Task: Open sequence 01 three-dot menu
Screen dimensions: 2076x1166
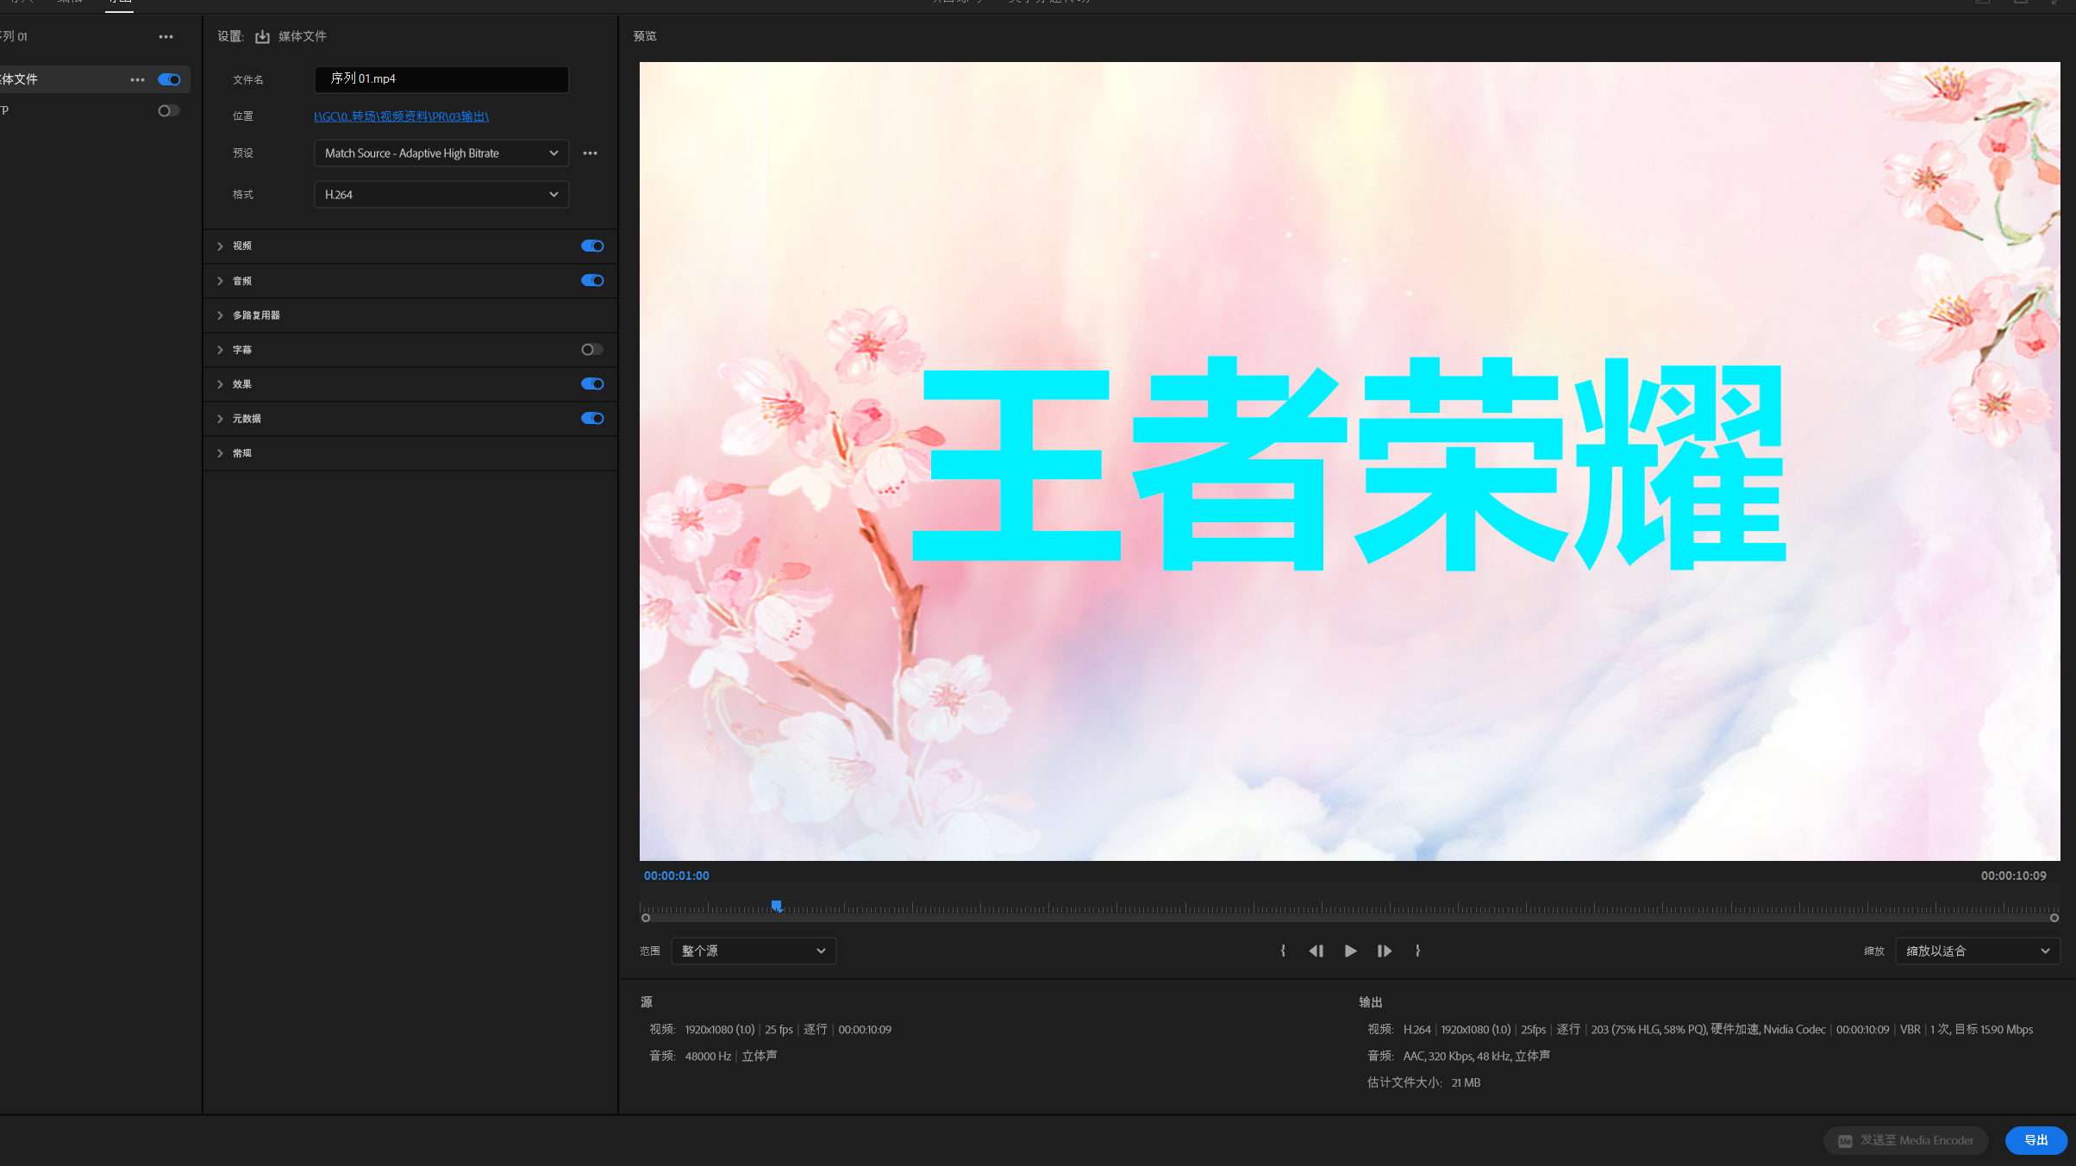Action: [x=166, y=37]
